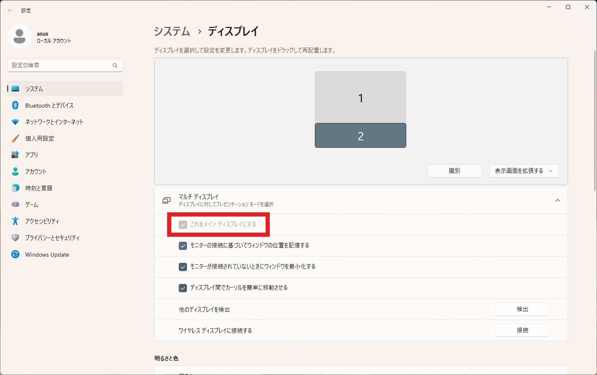Select display 1 in the arrangement preview

point(360,97)
